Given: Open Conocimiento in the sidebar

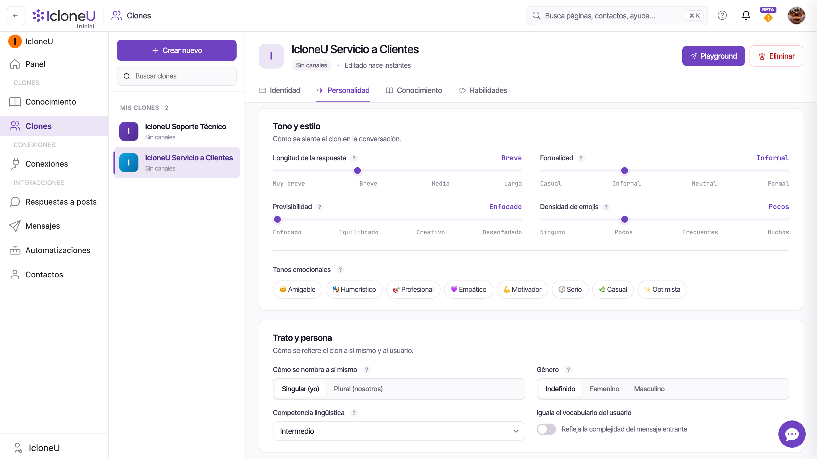Looking at the screenshot, I should [x=54, y=102].
